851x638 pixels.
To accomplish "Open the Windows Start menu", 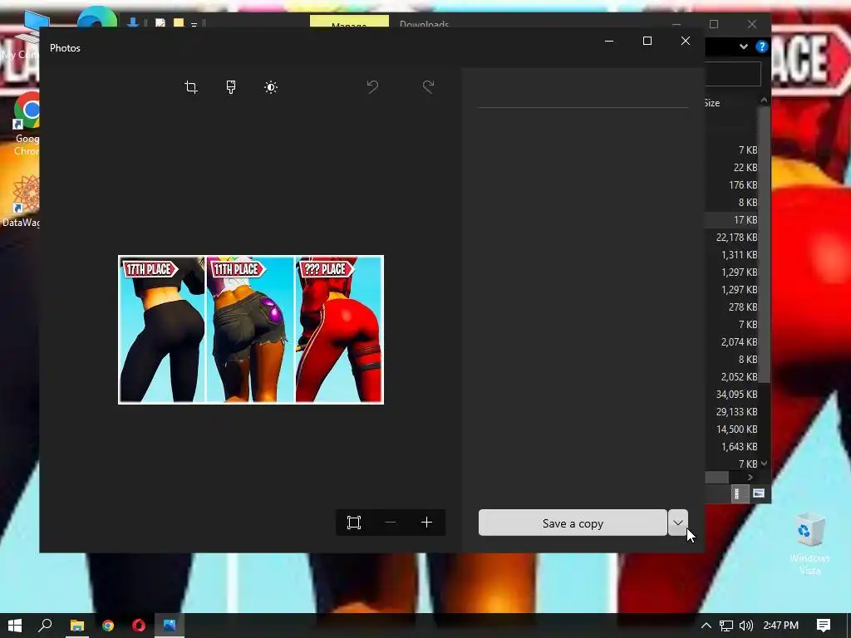I will [x=15, y=626].
